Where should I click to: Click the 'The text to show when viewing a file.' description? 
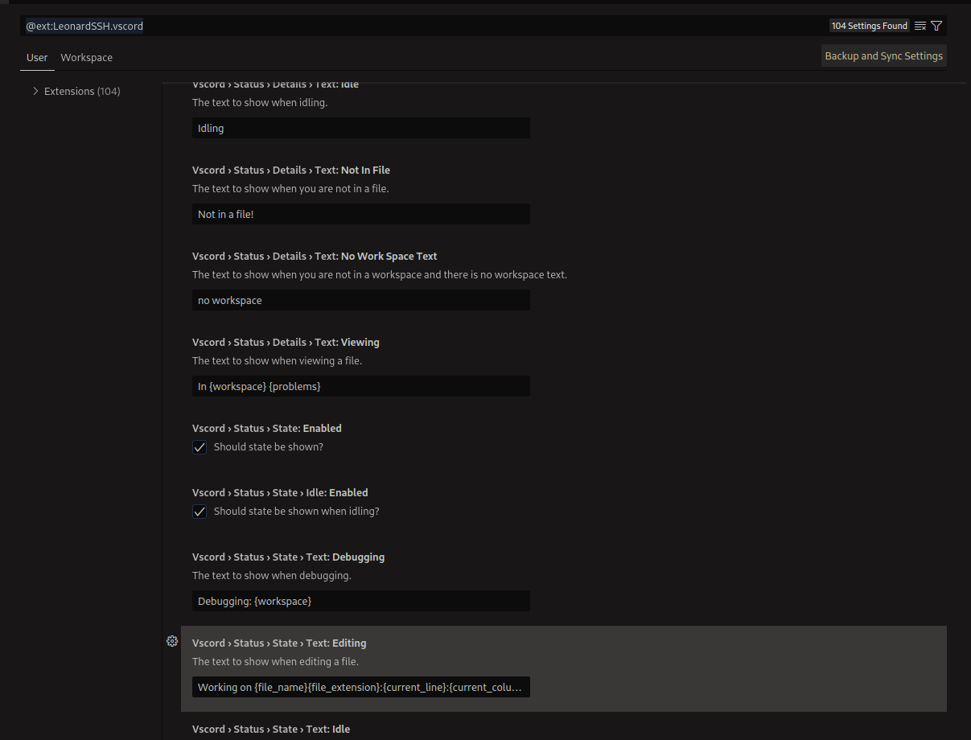(x=277, y=360)
